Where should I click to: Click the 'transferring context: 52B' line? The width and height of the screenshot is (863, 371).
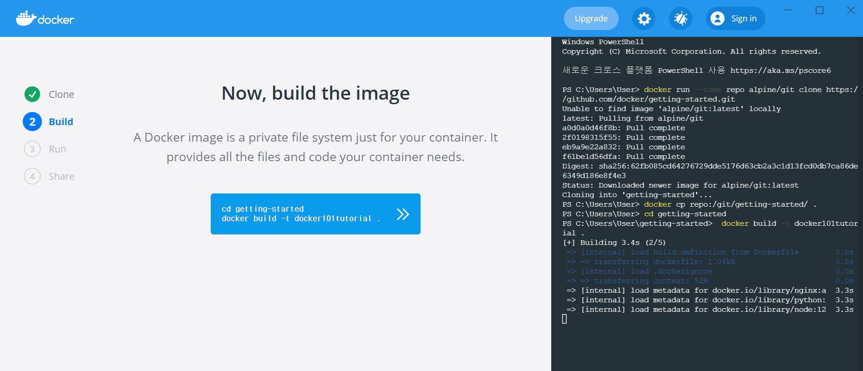pos(710,281)
